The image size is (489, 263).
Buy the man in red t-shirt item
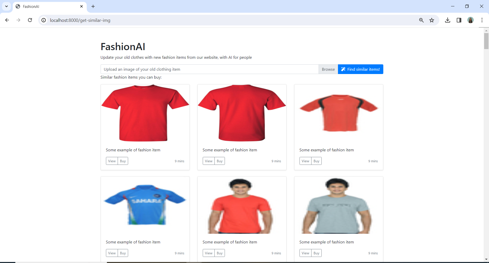(x=220, y=253)
